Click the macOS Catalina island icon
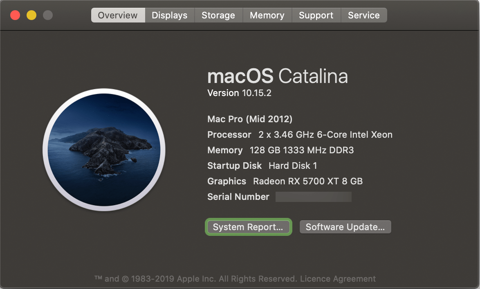 coord(104,150)
